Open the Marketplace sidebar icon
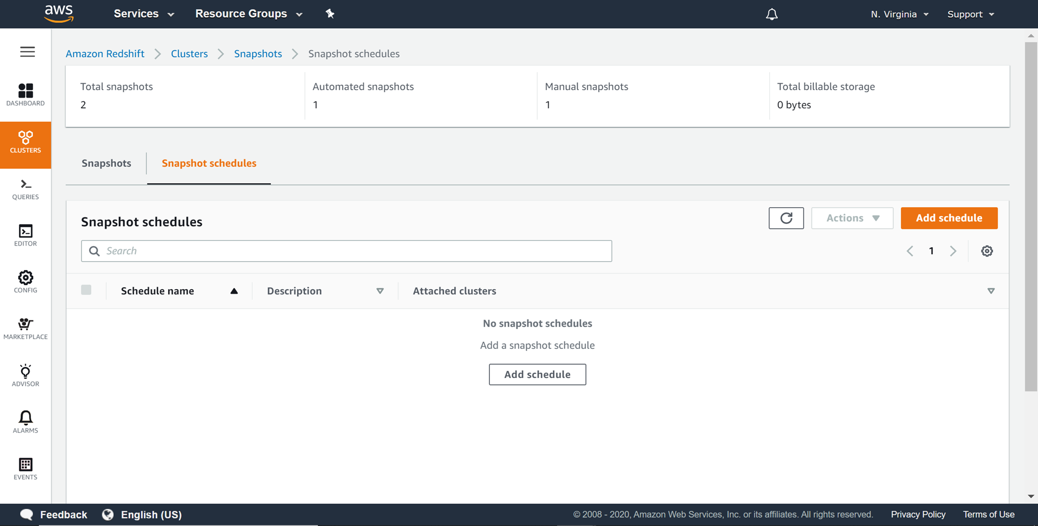Image resolution: width=1038 pixels, height=526 pixels. [x=25, y=329]
